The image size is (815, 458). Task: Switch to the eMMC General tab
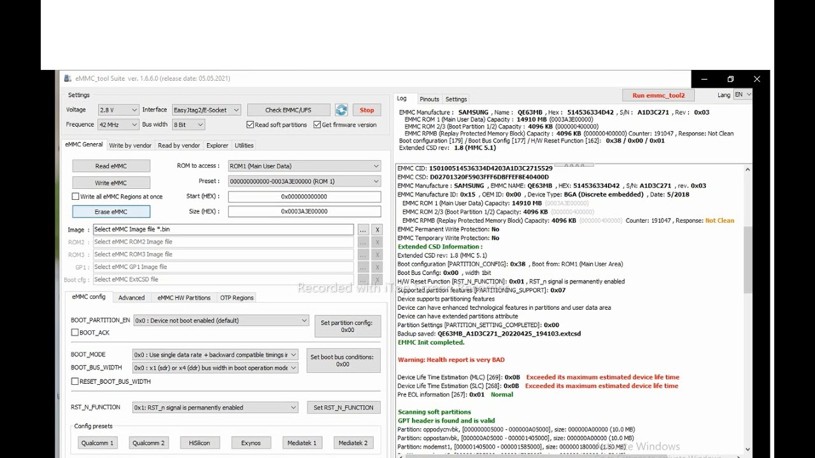[x=83, y=145]
